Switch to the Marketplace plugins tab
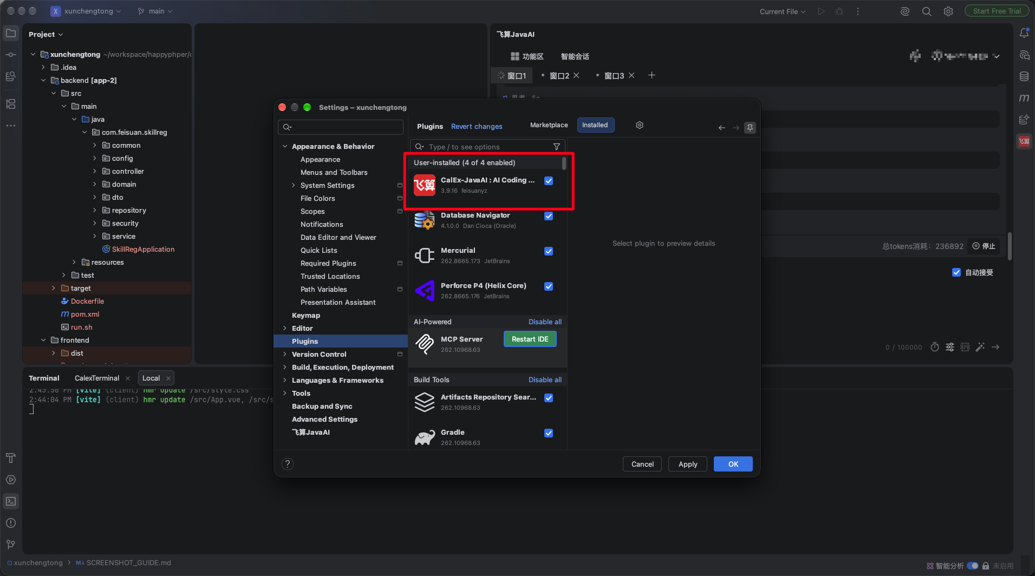The height and width of the screenshot is (576, 1035). [549, 125]
